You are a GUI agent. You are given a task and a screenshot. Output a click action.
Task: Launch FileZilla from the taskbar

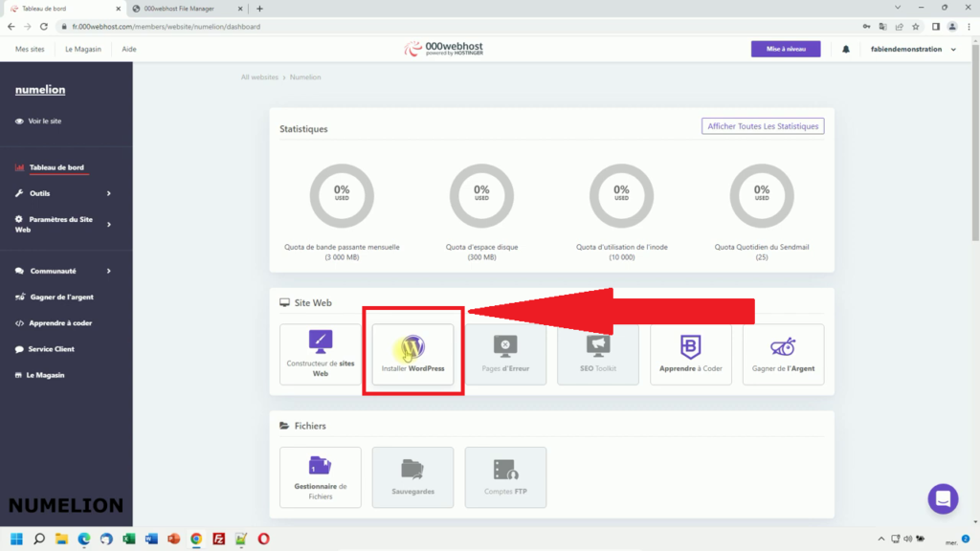[219, 539]
